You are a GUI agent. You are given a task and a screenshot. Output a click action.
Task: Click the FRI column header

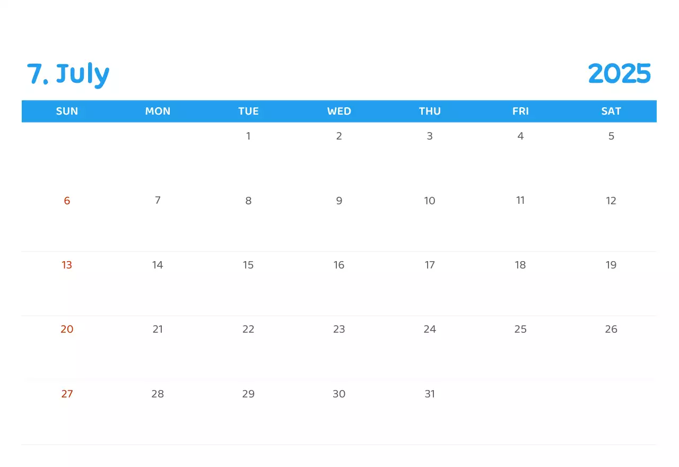[520, 111]
